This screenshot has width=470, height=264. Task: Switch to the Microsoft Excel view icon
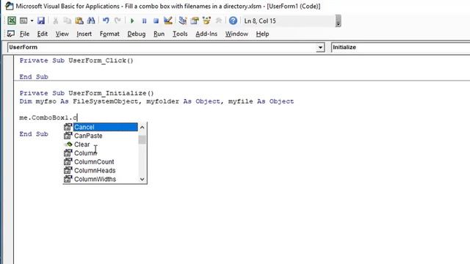12,21
